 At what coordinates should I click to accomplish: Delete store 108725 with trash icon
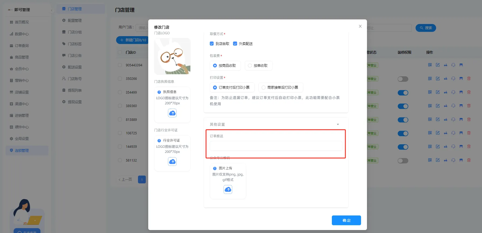pos(469,133)
